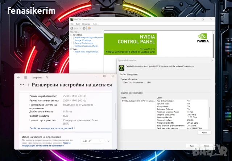The height and width of the screenshot is (161, 232).
Task: Click the DirectX runtime version value 12.0
Action: [149, 82]
